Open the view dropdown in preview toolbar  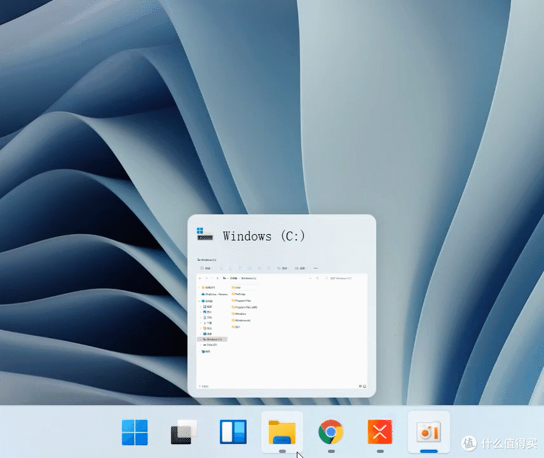point(301,268)
